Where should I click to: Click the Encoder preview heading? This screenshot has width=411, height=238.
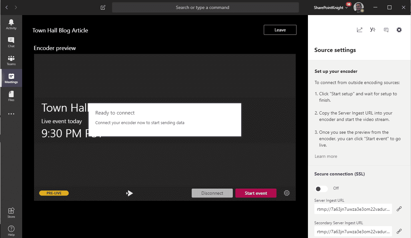[55, 48]
